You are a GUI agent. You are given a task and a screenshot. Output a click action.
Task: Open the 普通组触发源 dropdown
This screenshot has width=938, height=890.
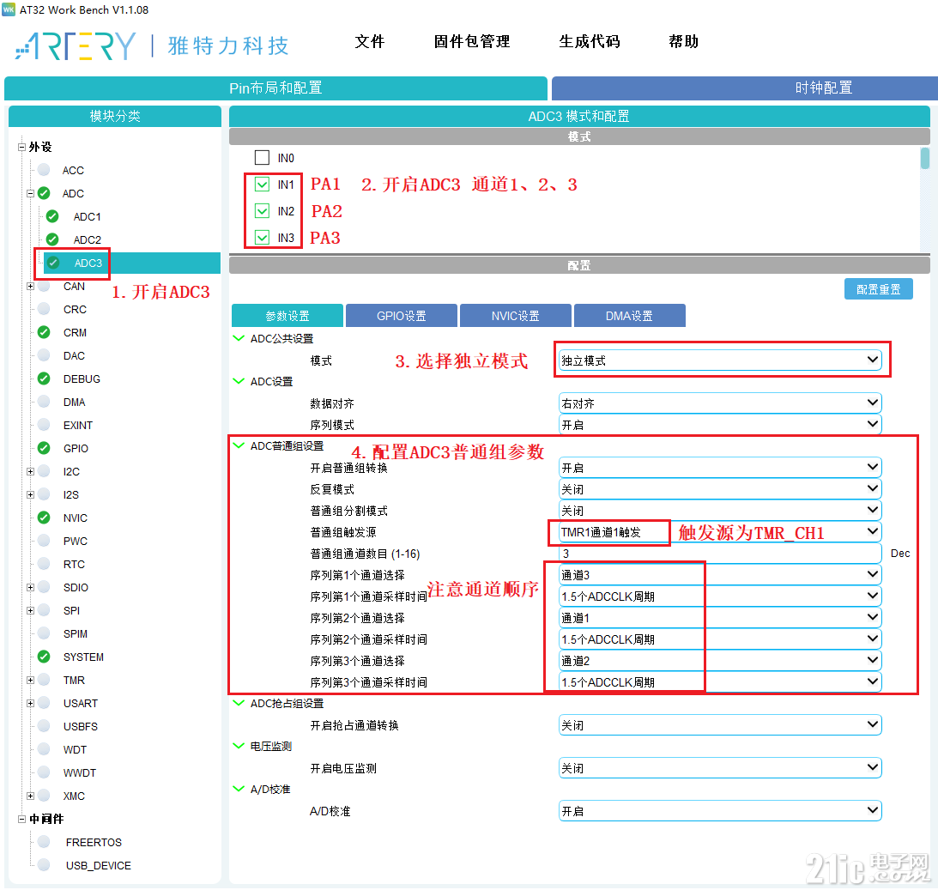720,532
